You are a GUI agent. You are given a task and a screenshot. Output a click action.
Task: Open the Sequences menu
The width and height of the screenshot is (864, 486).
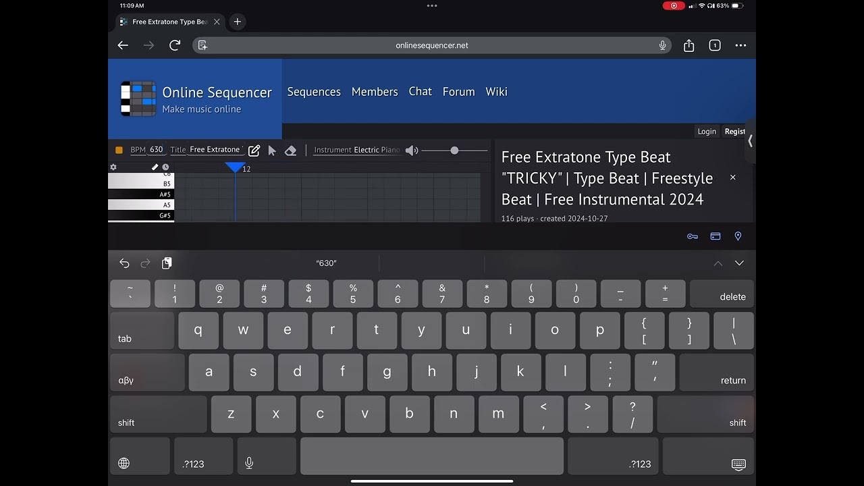314,92
